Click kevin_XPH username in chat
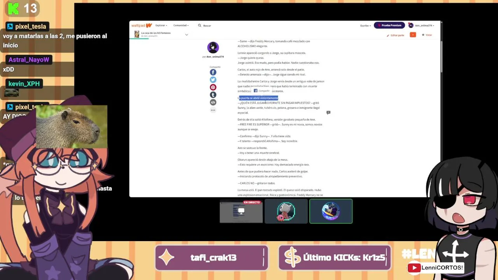498x280 pixels. coord(24,84)
